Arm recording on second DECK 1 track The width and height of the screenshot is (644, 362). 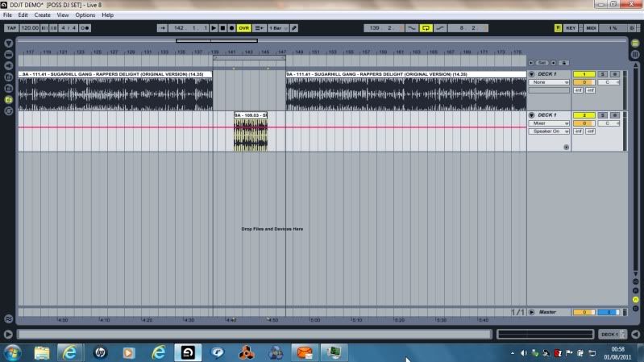click(x=615, y=115)
